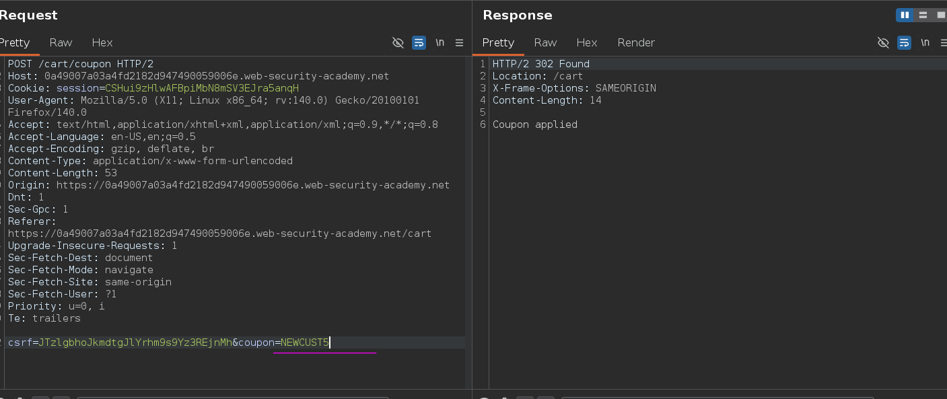Click Priority: u=0, i header

point(57,306)
